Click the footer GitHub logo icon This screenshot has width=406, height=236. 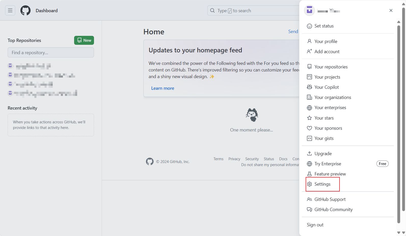click(150, 161)
